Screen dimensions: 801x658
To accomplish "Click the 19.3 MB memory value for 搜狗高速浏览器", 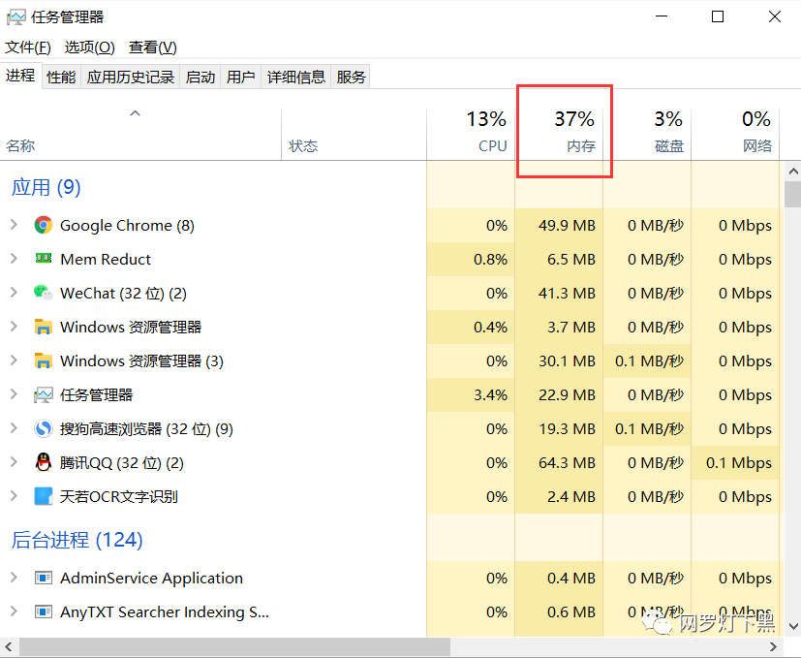I will (567, 429).
